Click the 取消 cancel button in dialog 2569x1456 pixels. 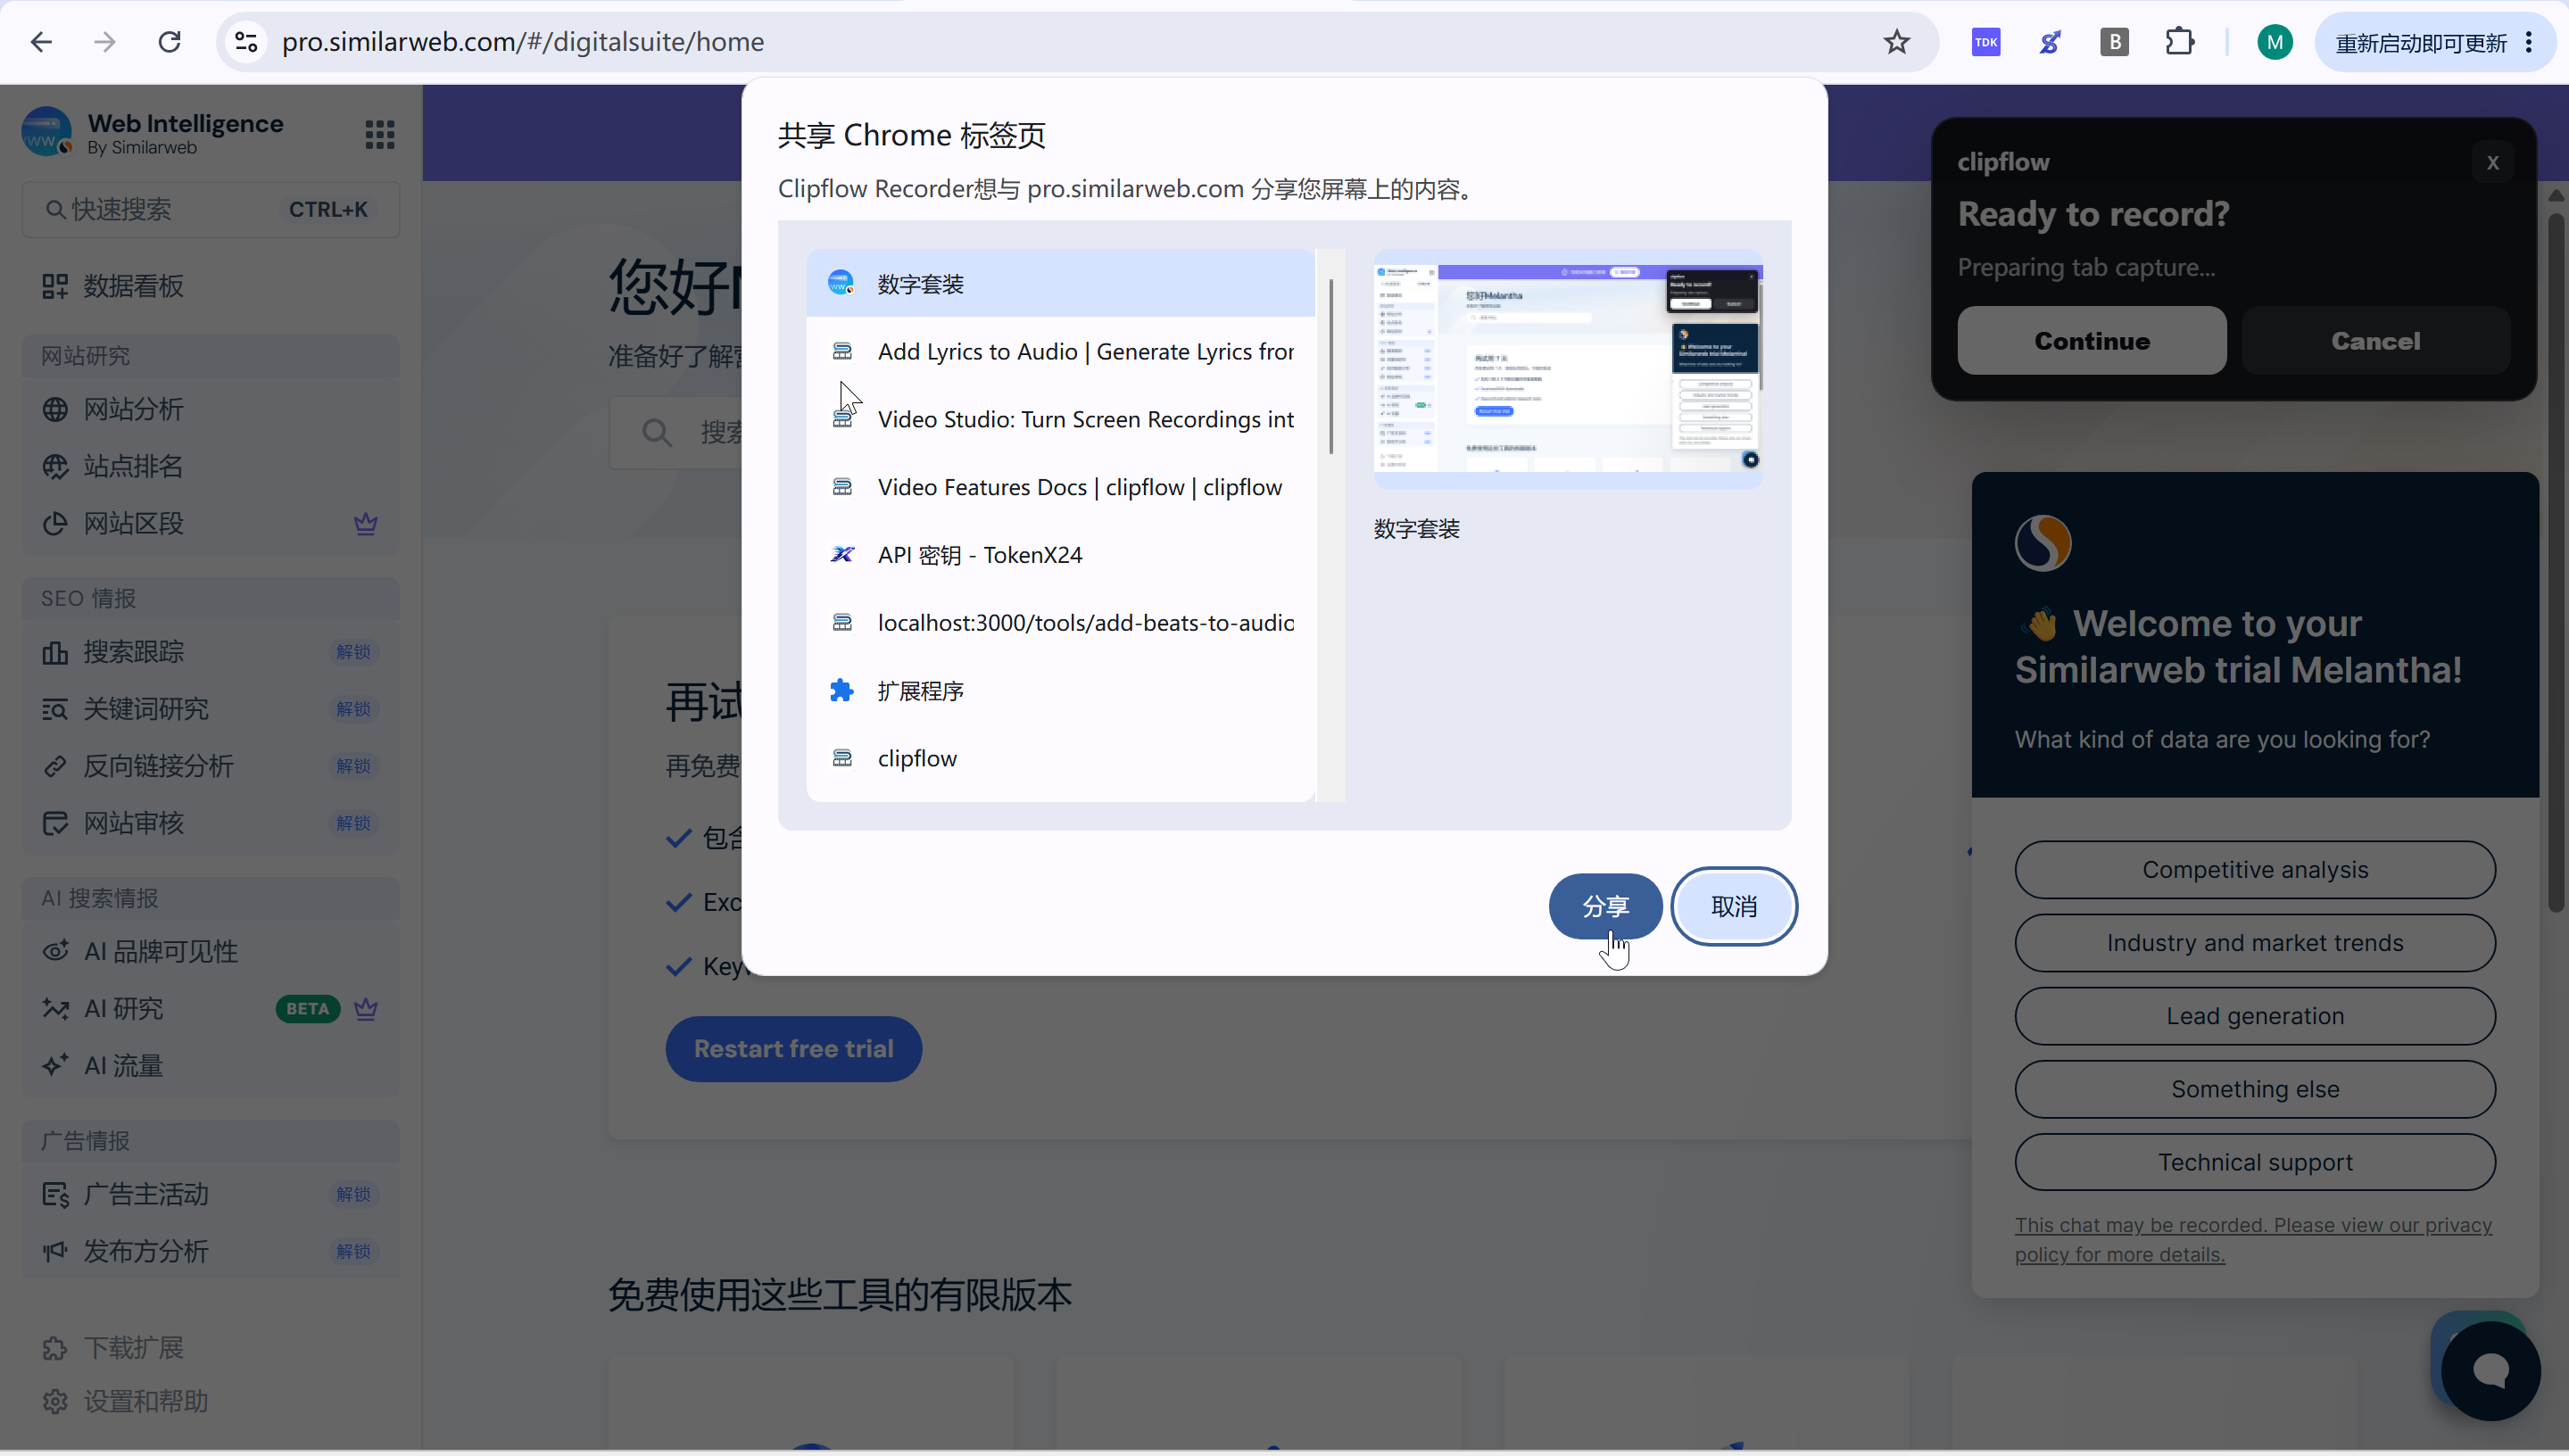tap(1734, 906)
